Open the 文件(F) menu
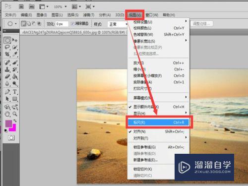This screenshot has width=248, height=186. tap(10, 15)
